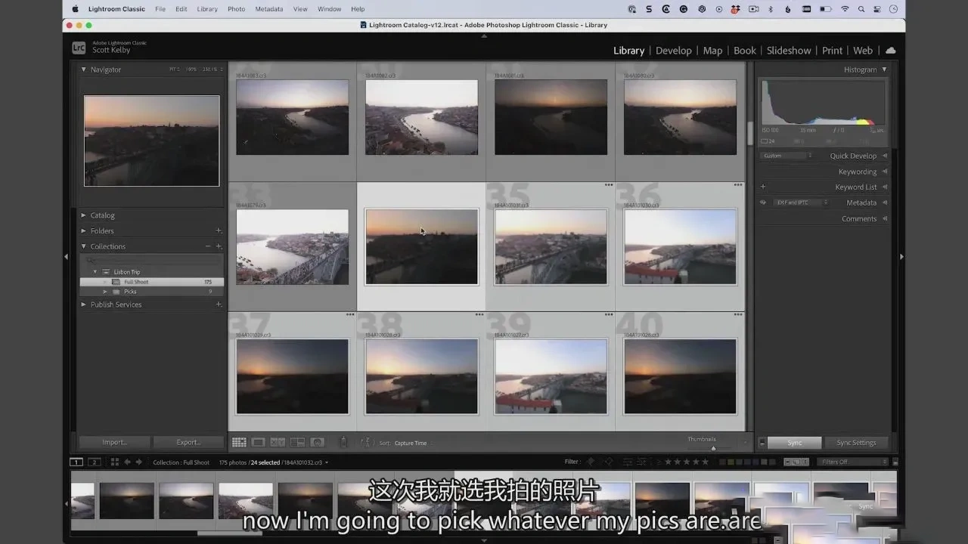968x544 pixels.
Task: Open Survey view from the toolbar
Action: [297, 443]
